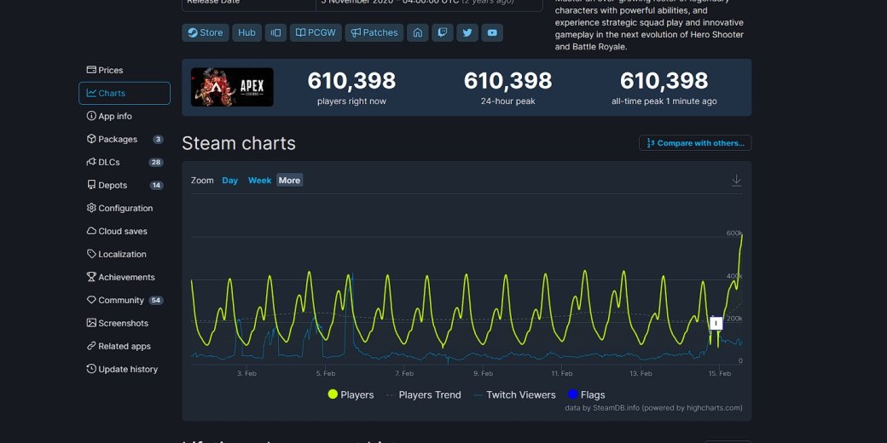Click the 600k y-axis label
Viewport: 887px width, 443px height.
[x=734, y=233]
